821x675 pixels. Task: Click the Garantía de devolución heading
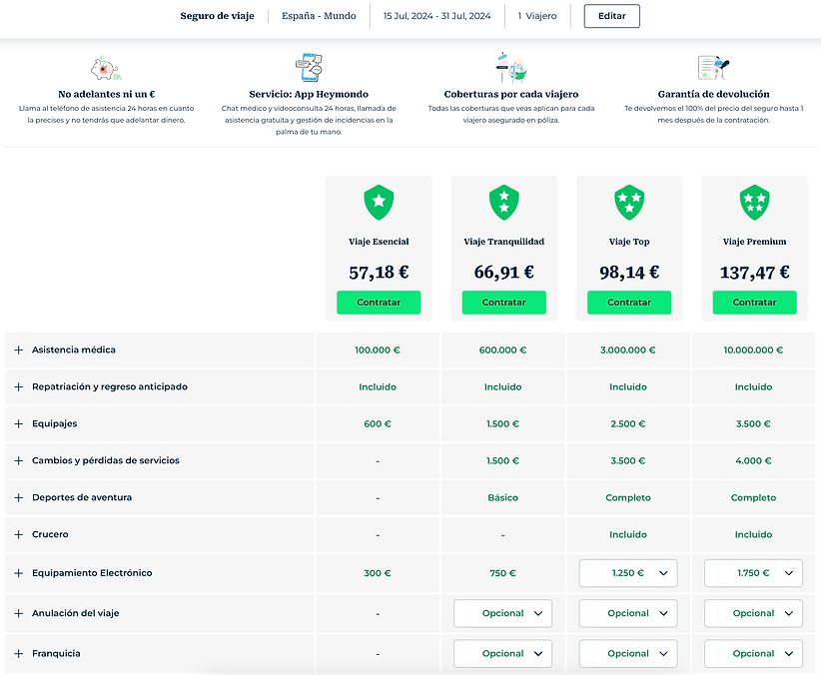coord(714,94)
